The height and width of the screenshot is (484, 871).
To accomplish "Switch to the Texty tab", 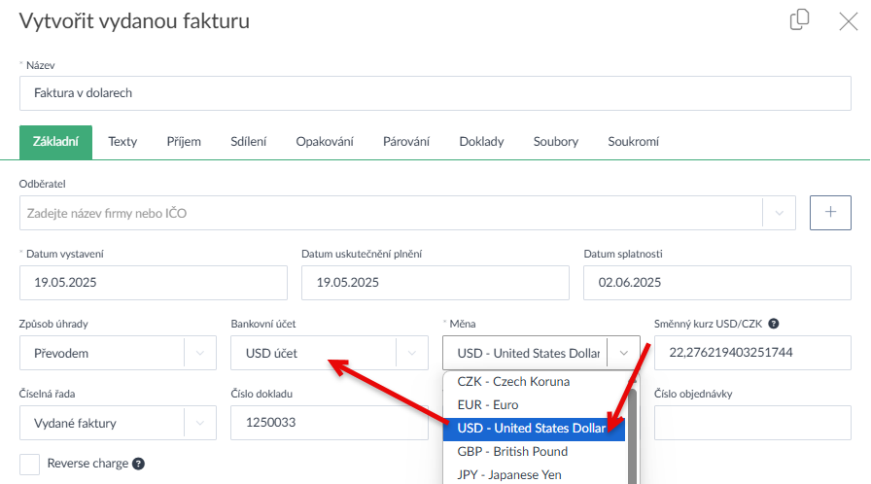I will tap(122, 142).
